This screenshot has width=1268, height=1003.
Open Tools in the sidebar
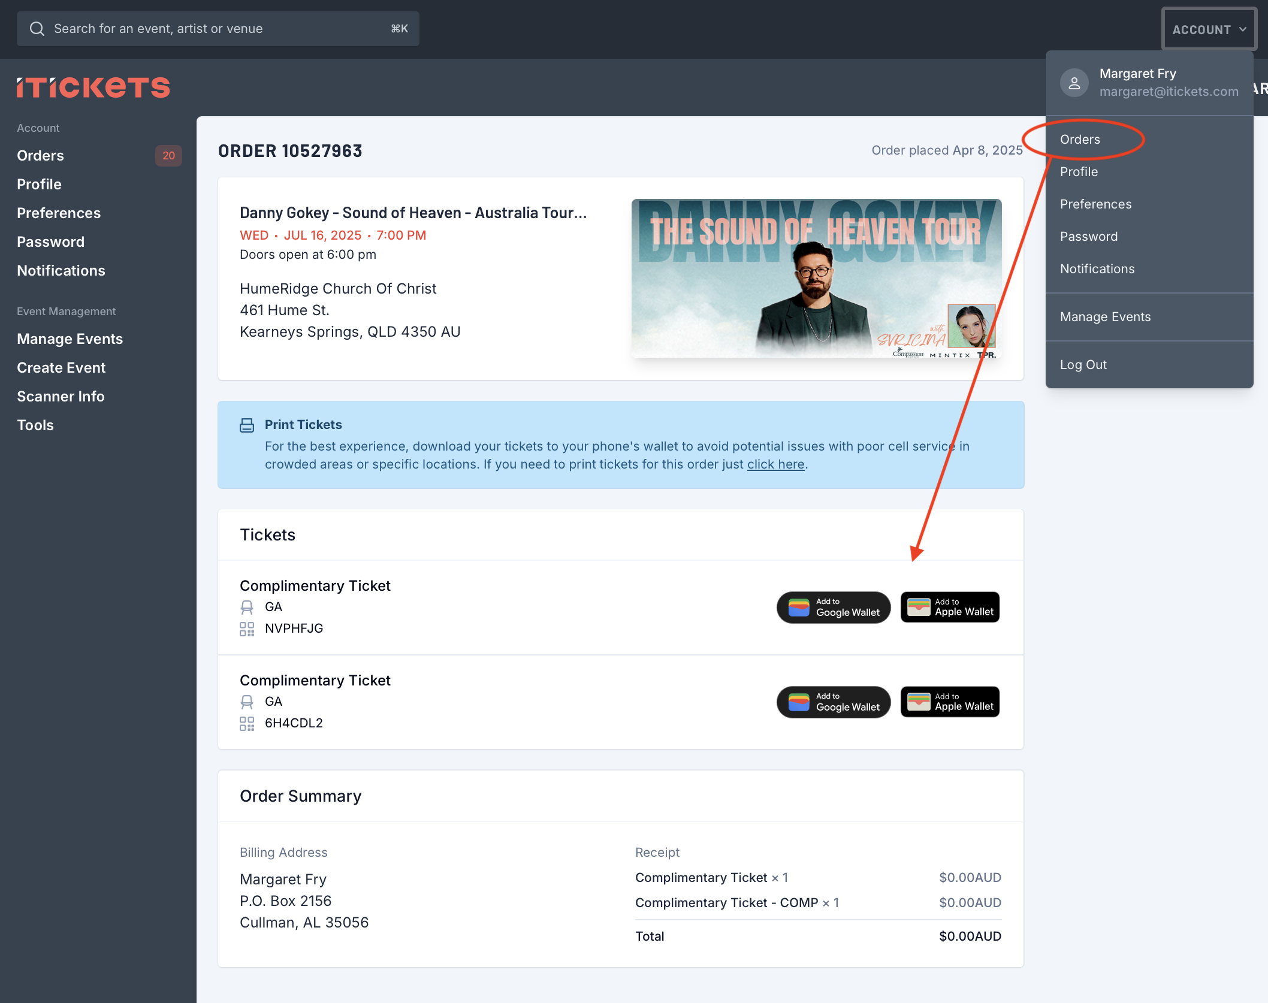(35, 425)
